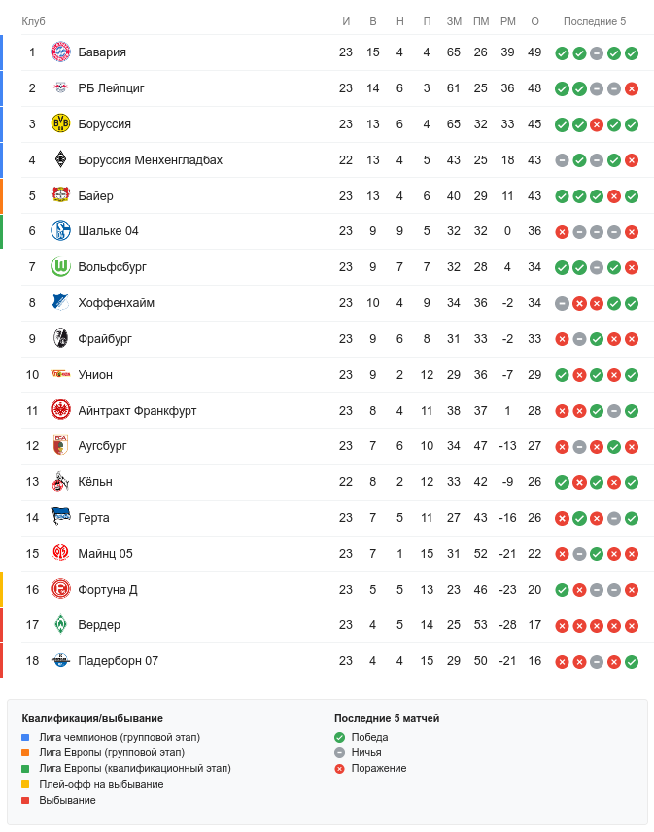Click the Последние 5 column header

click(595, 21)
